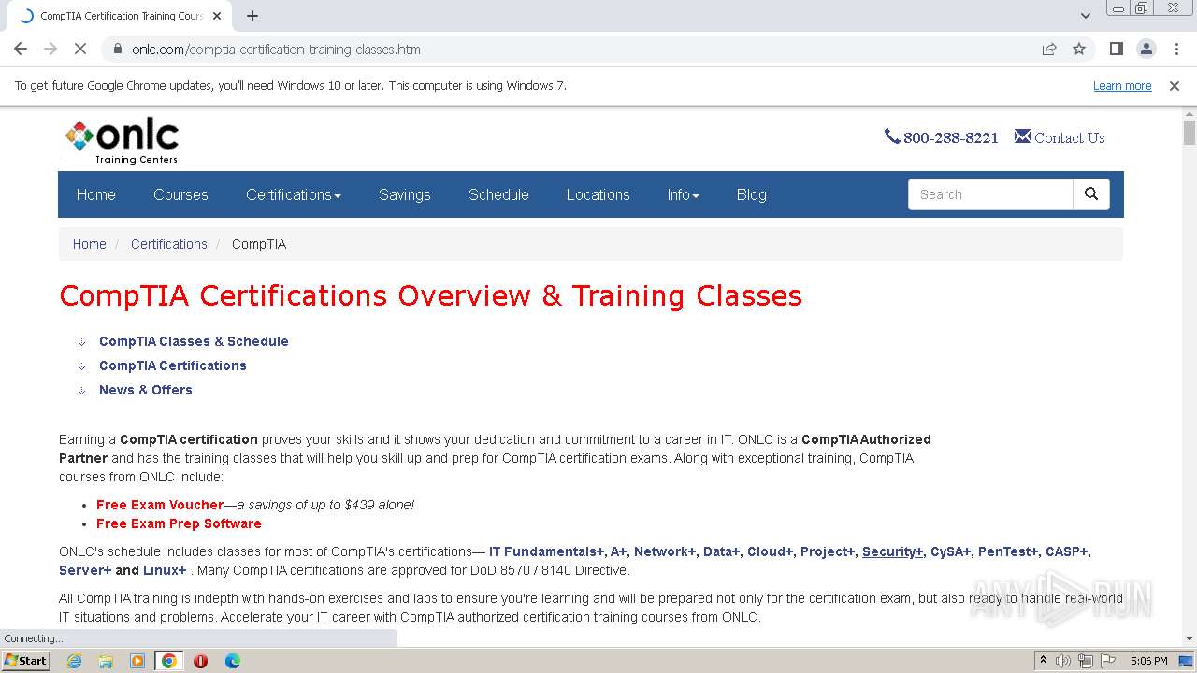Open Windows Explorer folder in taskbar

tap(106, 661)
